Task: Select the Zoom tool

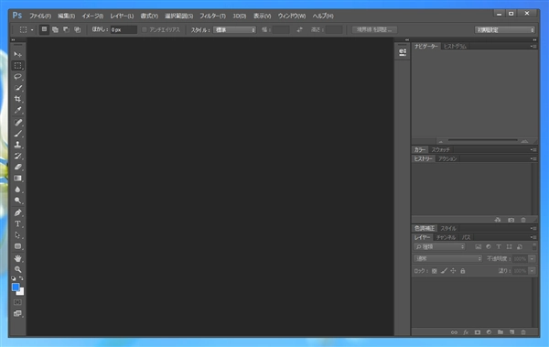Action: [17, 269]
